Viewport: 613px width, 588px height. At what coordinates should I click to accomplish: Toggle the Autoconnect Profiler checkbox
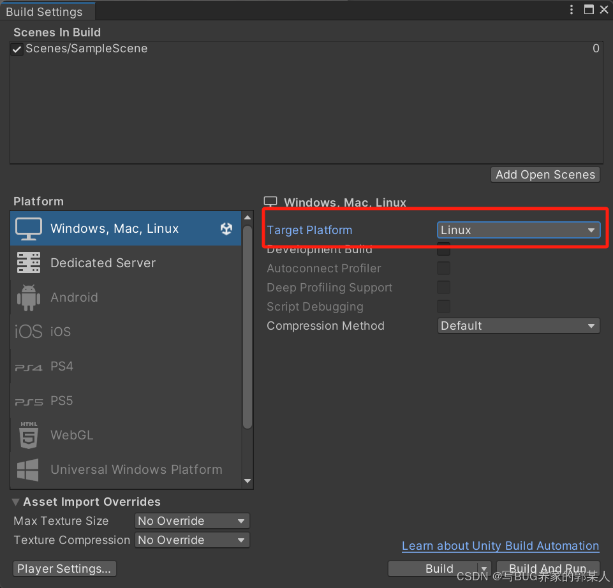(x=444, y=268)
